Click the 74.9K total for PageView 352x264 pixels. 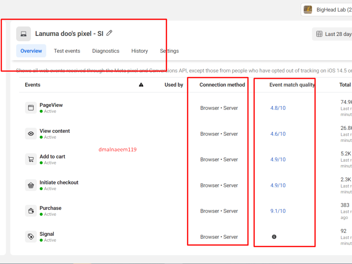click(346, 102)
